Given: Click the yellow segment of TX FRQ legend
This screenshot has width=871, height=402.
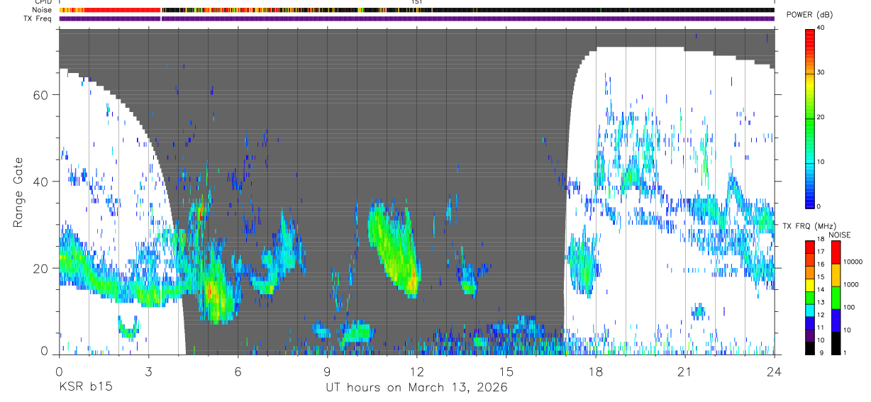Looking at the screenshot, I should (x=809, y=285).
